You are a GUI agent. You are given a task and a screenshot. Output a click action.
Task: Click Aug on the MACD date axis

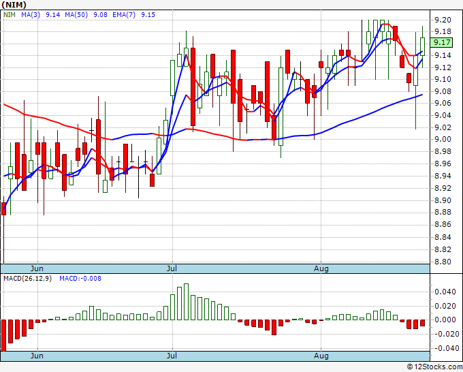(x=321, y=356)
